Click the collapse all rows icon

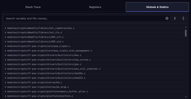pos(175,18)
